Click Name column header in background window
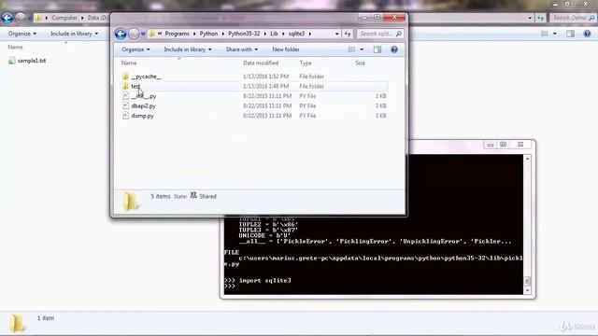Viewport: 598px width, 336px height. pyautogui.click(x=15, y=48)
